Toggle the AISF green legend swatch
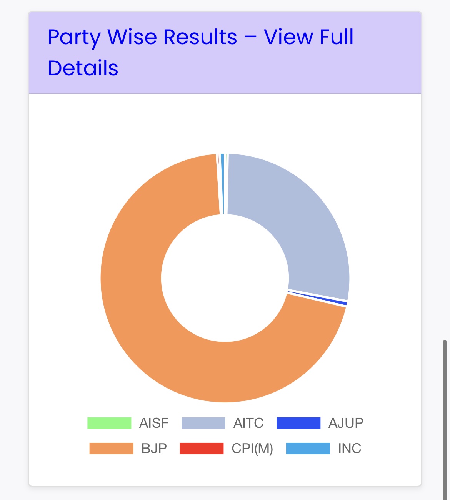 109,423
